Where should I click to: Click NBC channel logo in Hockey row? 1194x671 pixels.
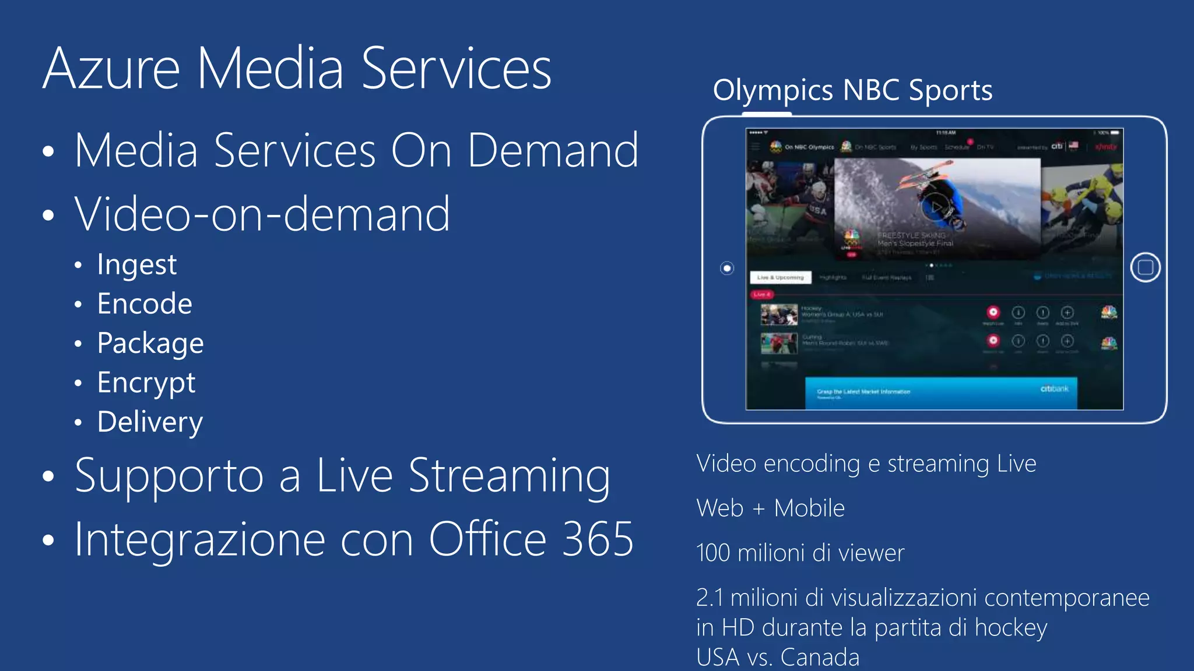click(x=1109, y=313)
